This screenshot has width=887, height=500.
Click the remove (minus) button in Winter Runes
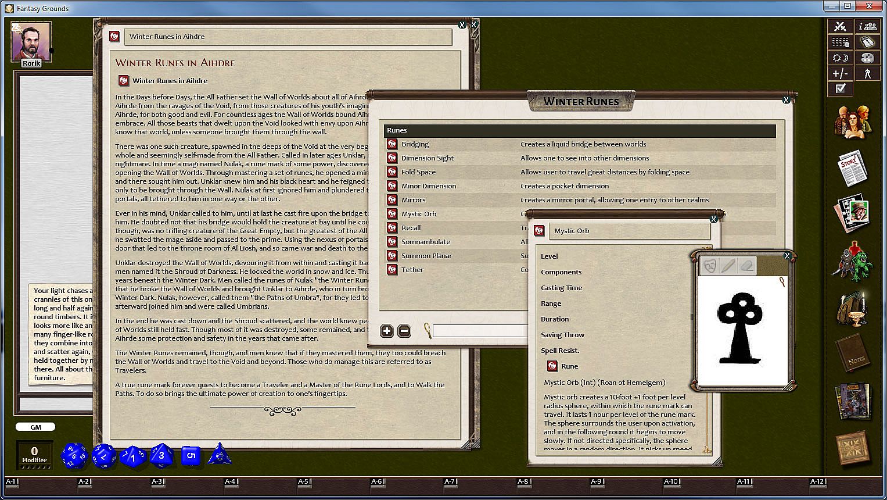pos(404,331)
